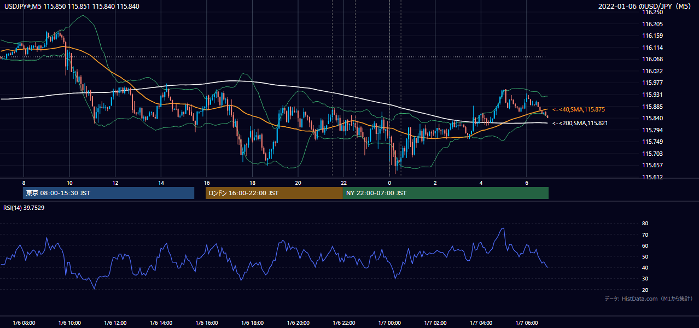This screenshot has height=328, width=699.
Task: Click the 1/6 12:00 date axis label
Action: pyautogui.click(x=115, y=323)
